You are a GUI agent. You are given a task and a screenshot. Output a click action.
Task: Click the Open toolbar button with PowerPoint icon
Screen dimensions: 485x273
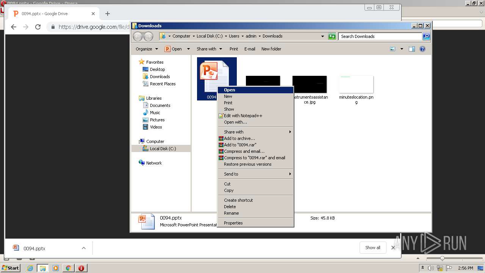point(173,49)
